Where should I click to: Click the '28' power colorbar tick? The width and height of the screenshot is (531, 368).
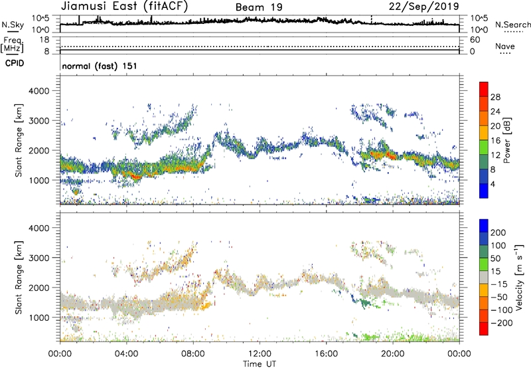[x=495, y=97]
